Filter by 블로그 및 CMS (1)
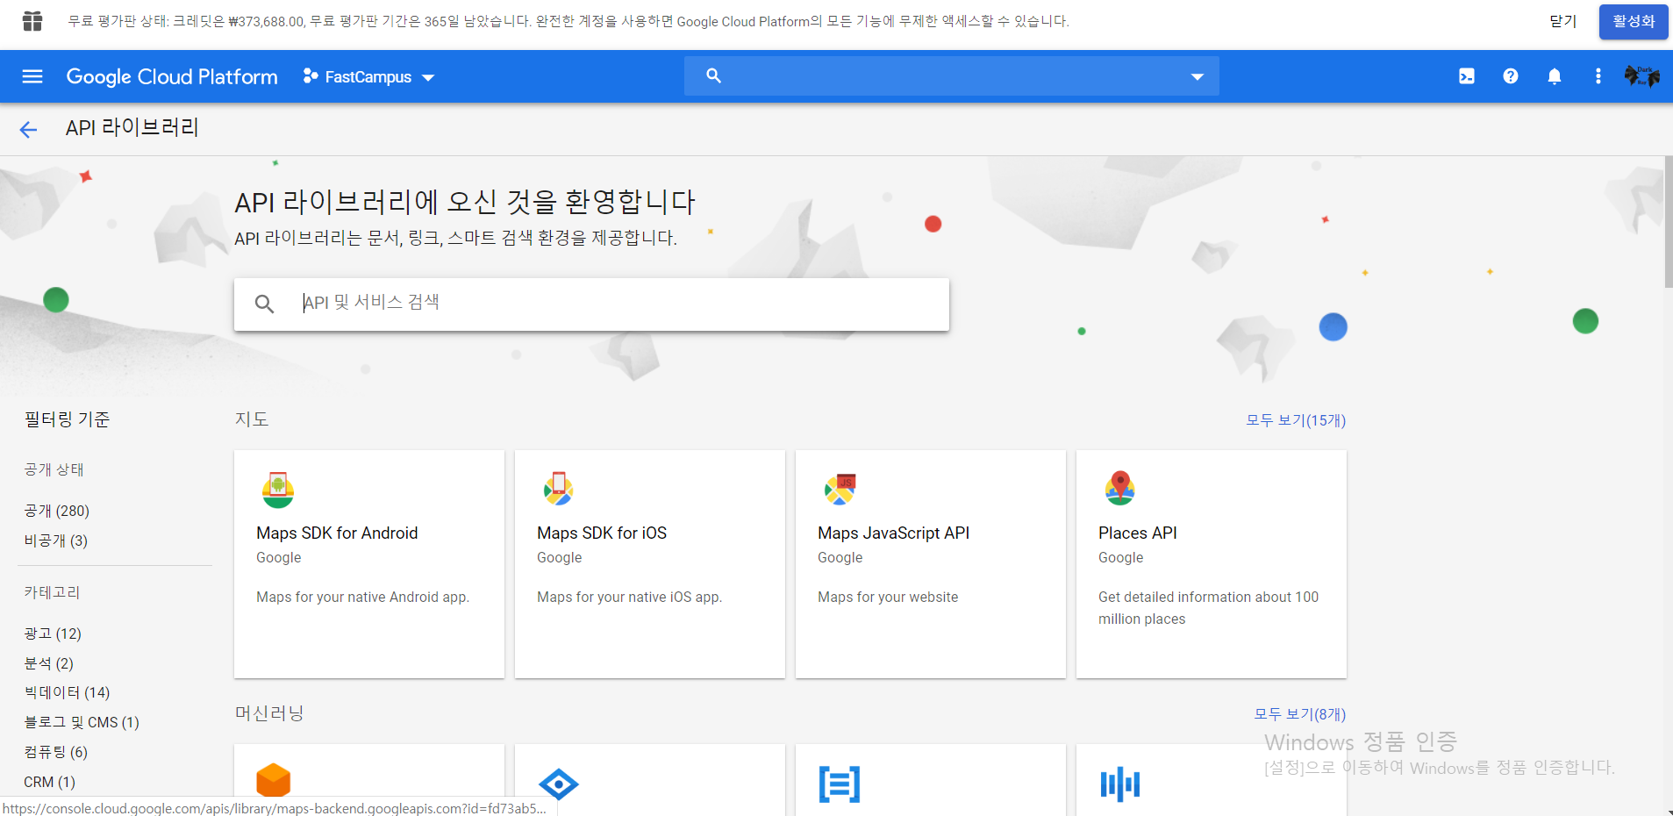Image resolution: width=1673 pixels, height=816 pixels. (82, 722)
